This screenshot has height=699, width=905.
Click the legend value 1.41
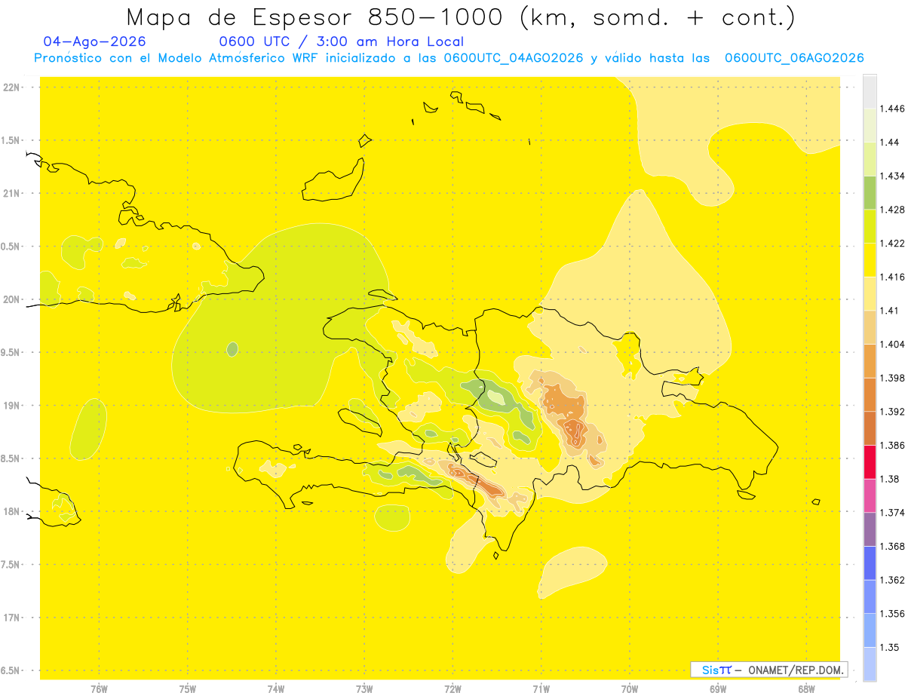(889, 311)
